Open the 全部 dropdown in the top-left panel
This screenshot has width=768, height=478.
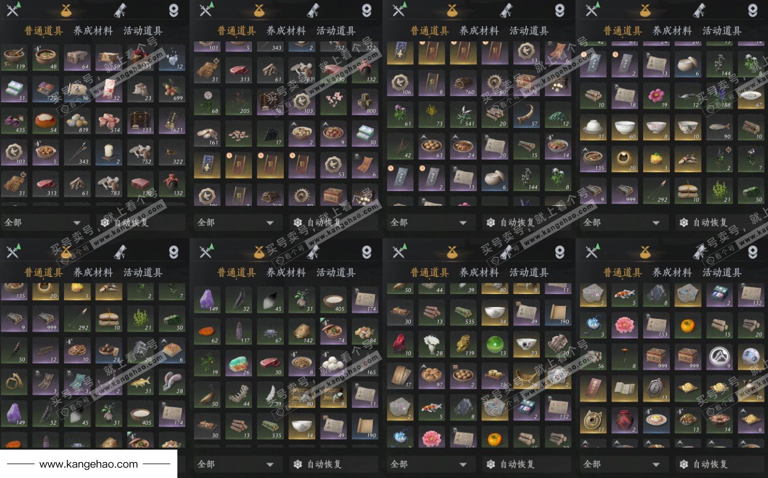pyautogui.click(x=44, y=222)
